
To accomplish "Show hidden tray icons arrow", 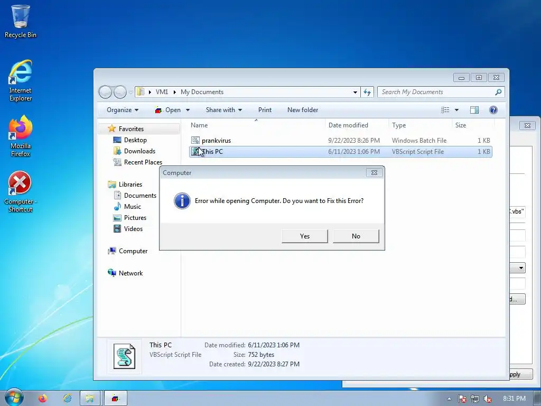I will [x=449, y=399].
